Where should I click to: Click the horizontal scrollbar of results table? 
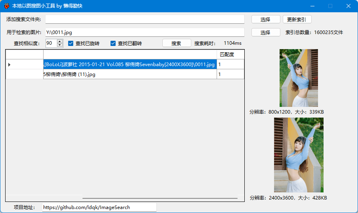coord(160,198)
